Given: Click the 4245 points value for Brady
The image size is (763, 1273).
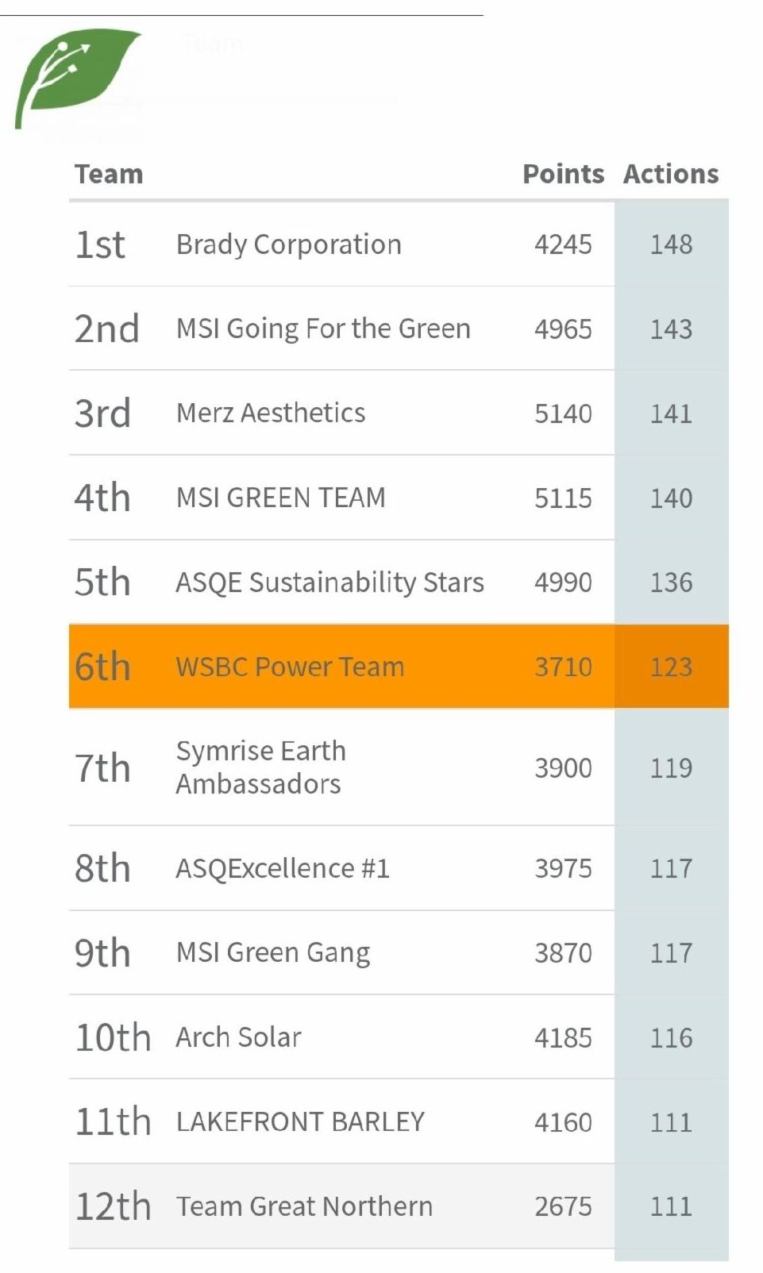Looking at the screenshot, I should [563, 244].
